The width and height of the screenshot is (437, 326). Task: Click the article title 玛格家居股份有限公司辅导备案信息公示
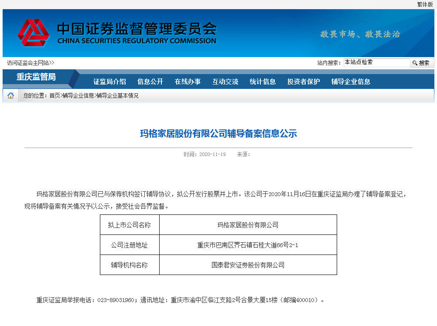[218, 134]
